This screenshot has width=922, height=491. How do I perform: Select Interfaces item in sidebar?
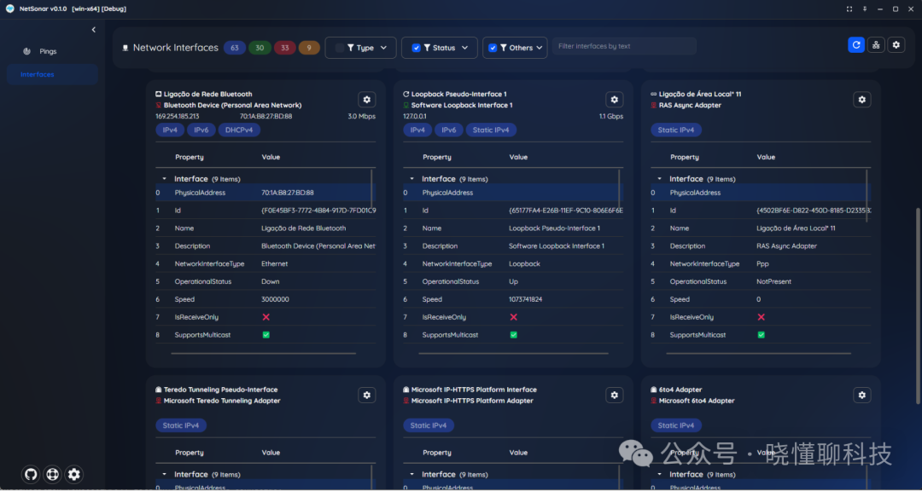click(38, 74)
